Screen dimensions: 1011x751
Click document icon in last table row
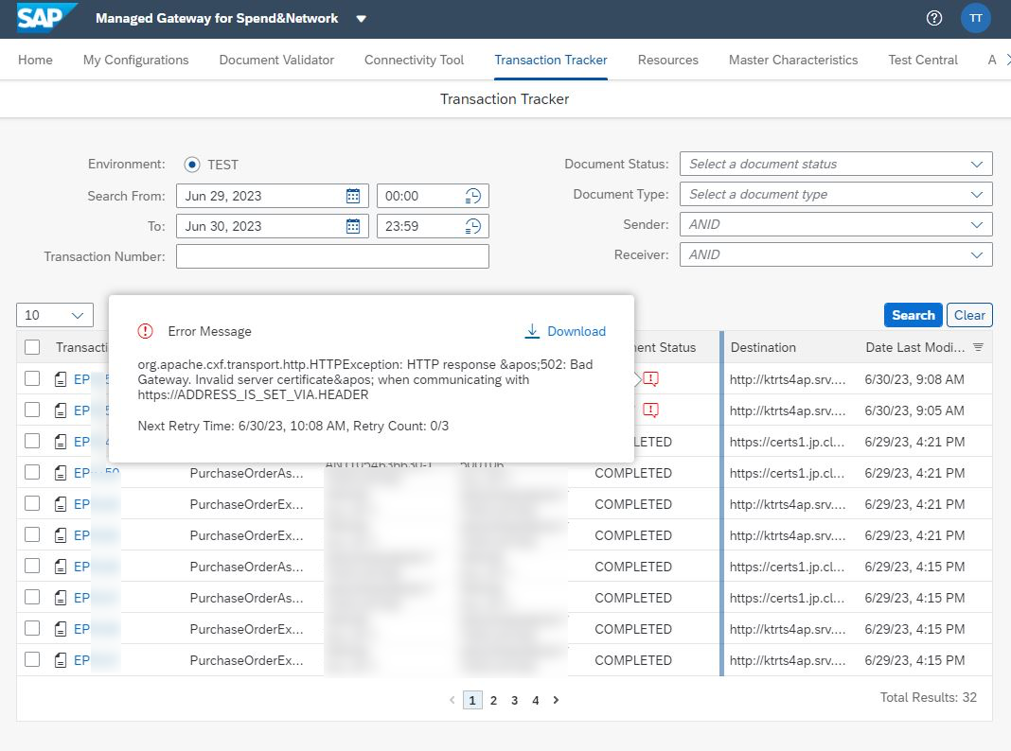click(x=60, y=660)
